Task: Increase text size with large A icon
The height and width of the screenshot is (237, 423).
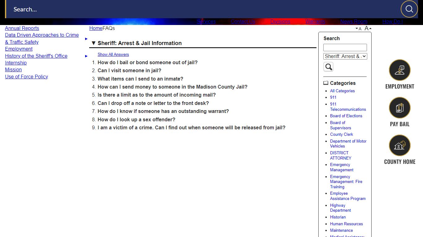Action: 368,28
